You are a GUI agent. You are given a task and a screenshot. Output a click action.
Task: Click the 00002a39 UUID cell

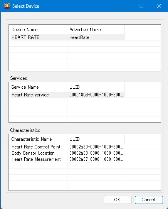(96, 147)
